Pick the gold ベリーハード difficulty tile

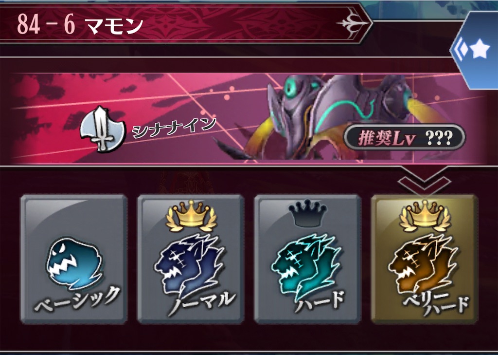point(425,260)
